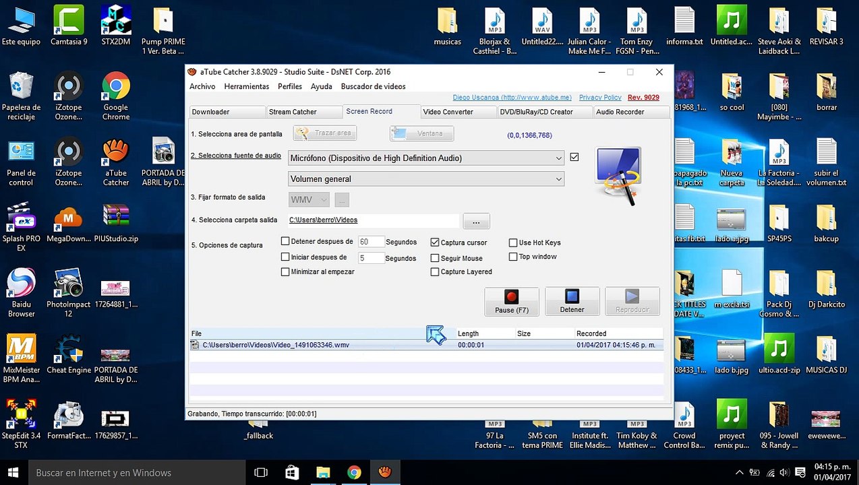
Task: Open Task View on the taskbar
Action: click(261, 472)
